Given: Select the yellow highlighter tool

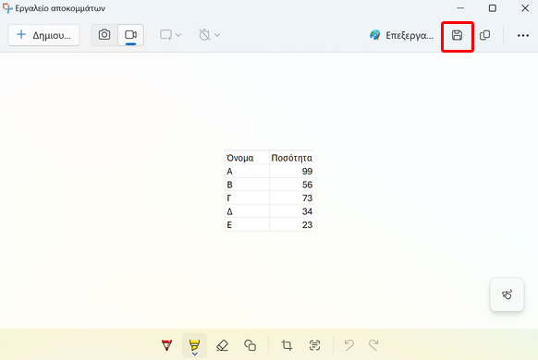Looking at the screenshot, I should tap(194, 344).
